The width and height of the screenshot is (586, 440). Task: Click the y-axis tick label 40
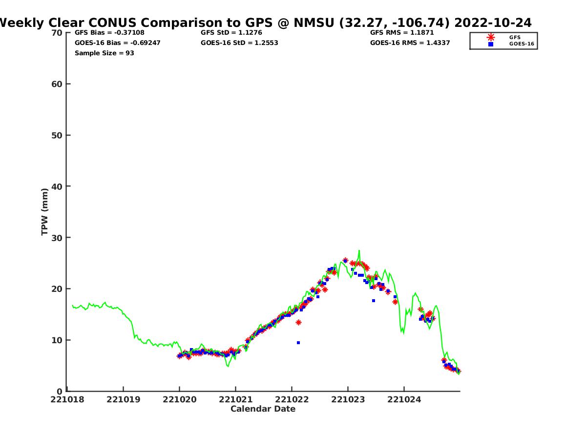pyautogui.click(x=57, y=186)
